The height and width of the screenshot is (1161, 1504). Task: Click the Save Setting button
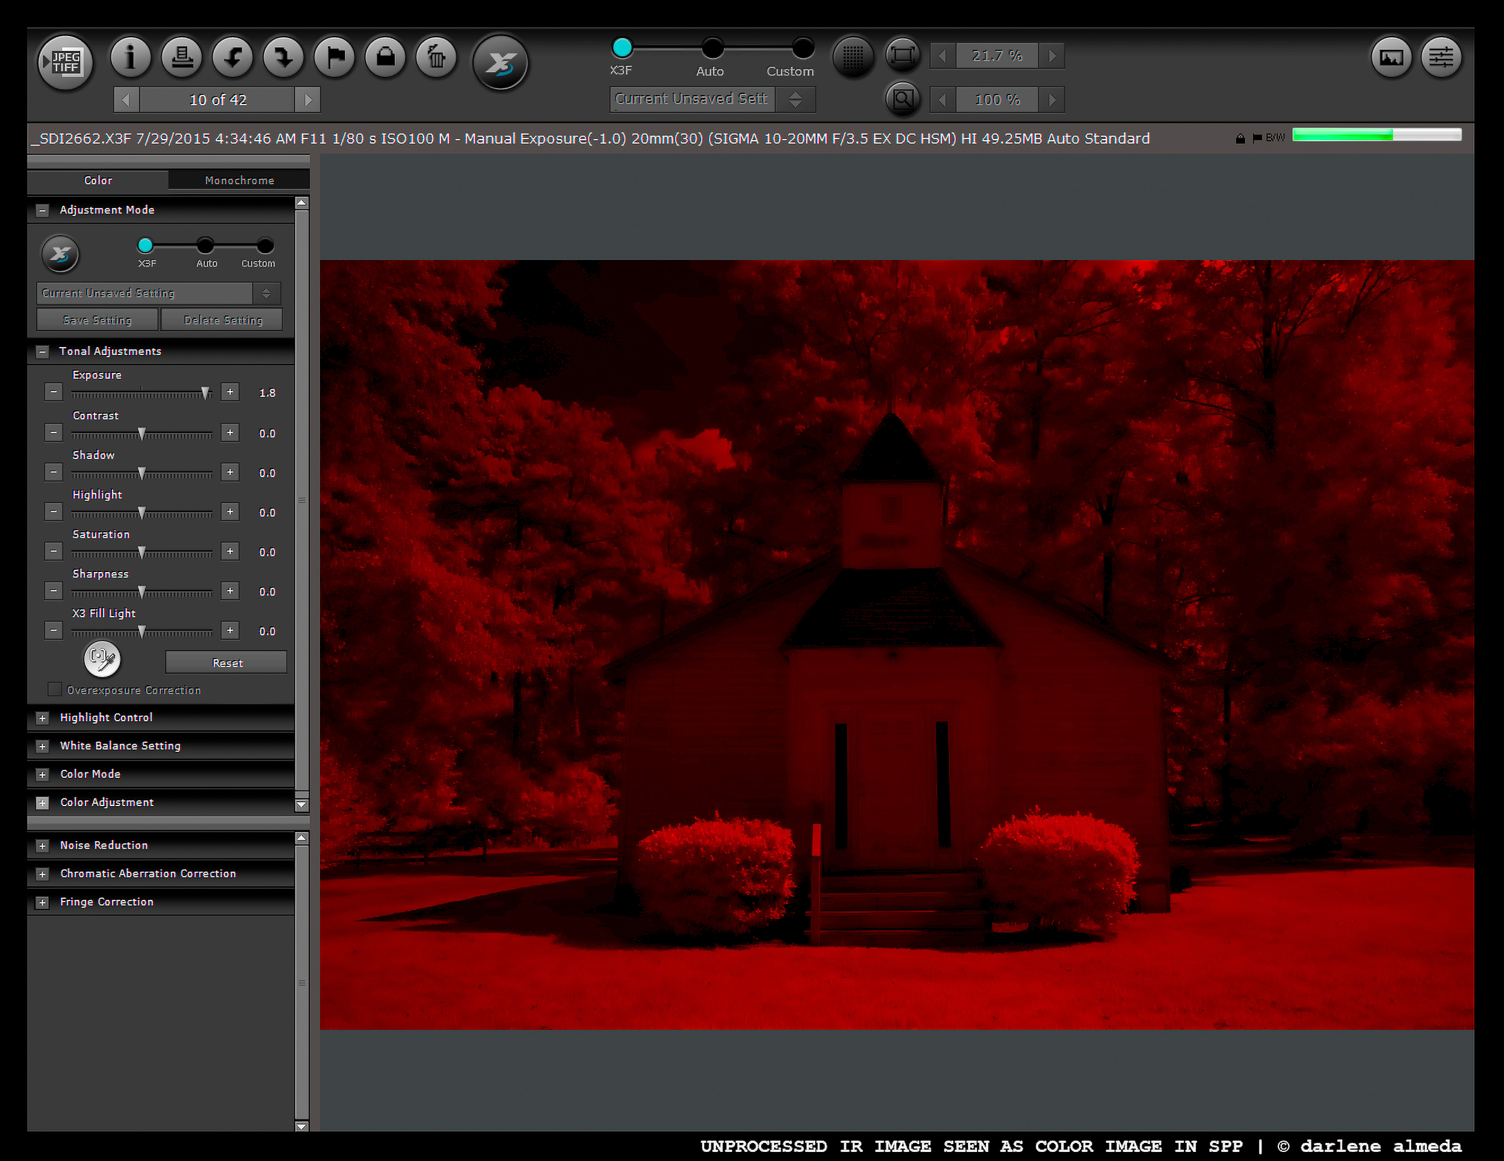click(x=97, y=320)
